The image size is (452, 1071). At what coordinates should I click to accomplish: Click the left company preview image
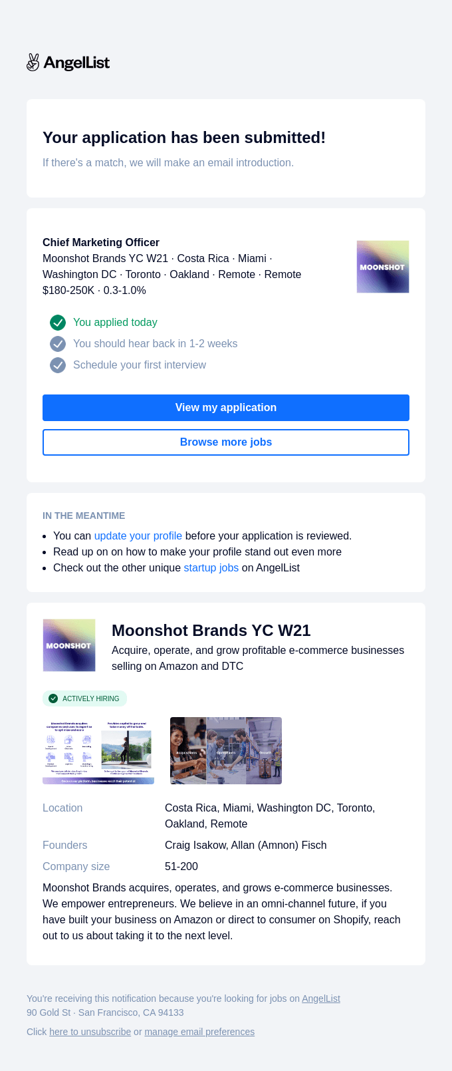point(98,750)
